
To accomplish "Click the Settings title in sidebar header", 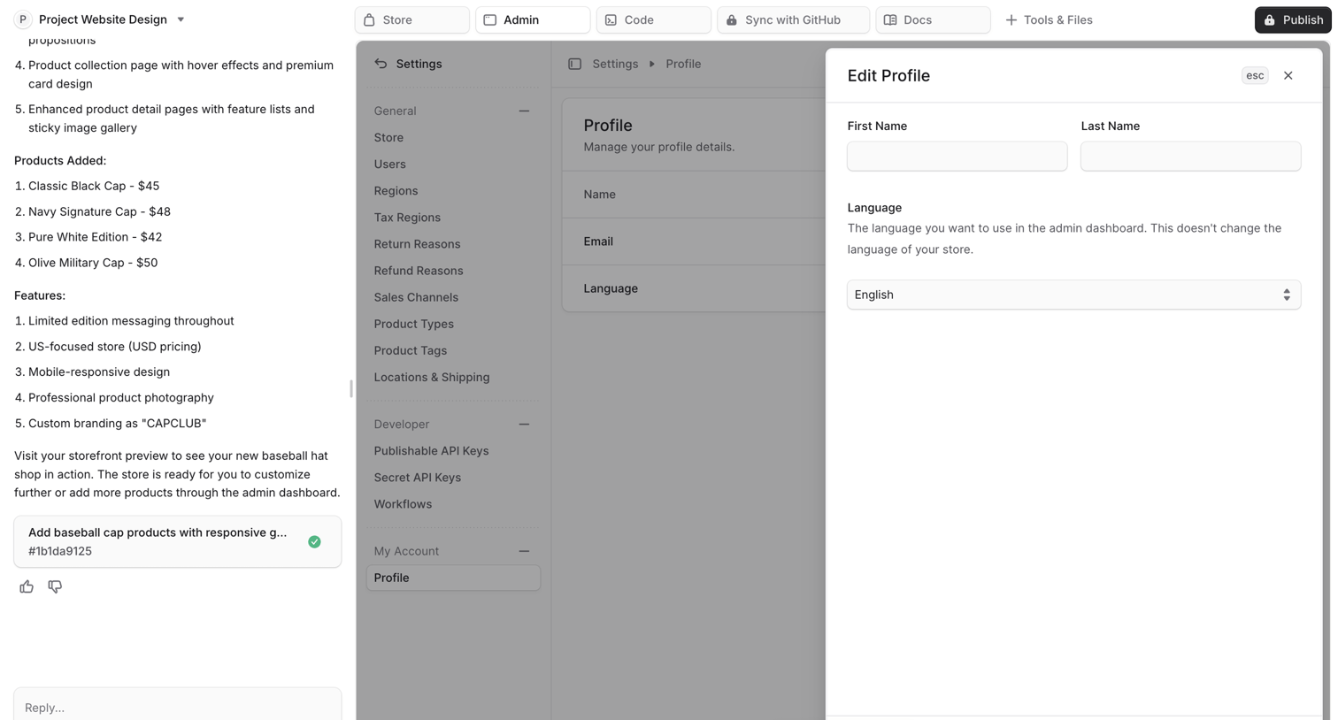I will (x=419, y=64).
